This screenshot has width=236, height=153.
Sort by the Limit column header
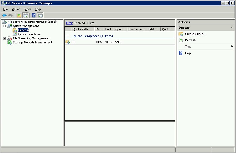(109, 29)
